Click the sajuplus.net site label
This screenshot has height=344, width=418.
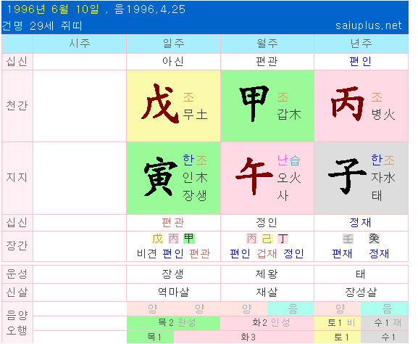368,25
